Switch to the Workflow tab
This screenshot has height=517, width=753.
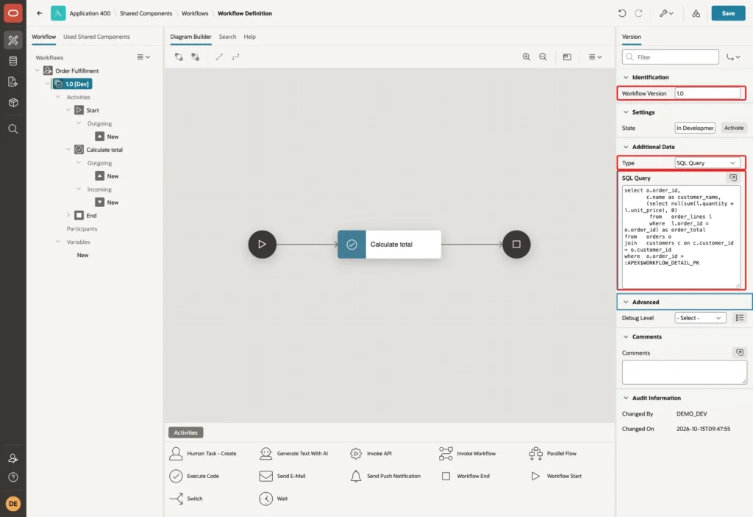43,37
